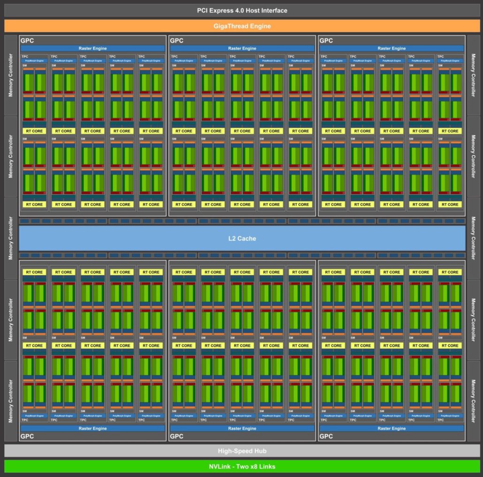The height and width of the screenshot is (477, 483).
Task: Click the NVLink Two x8 Links bar
Action: pos(241,466)
